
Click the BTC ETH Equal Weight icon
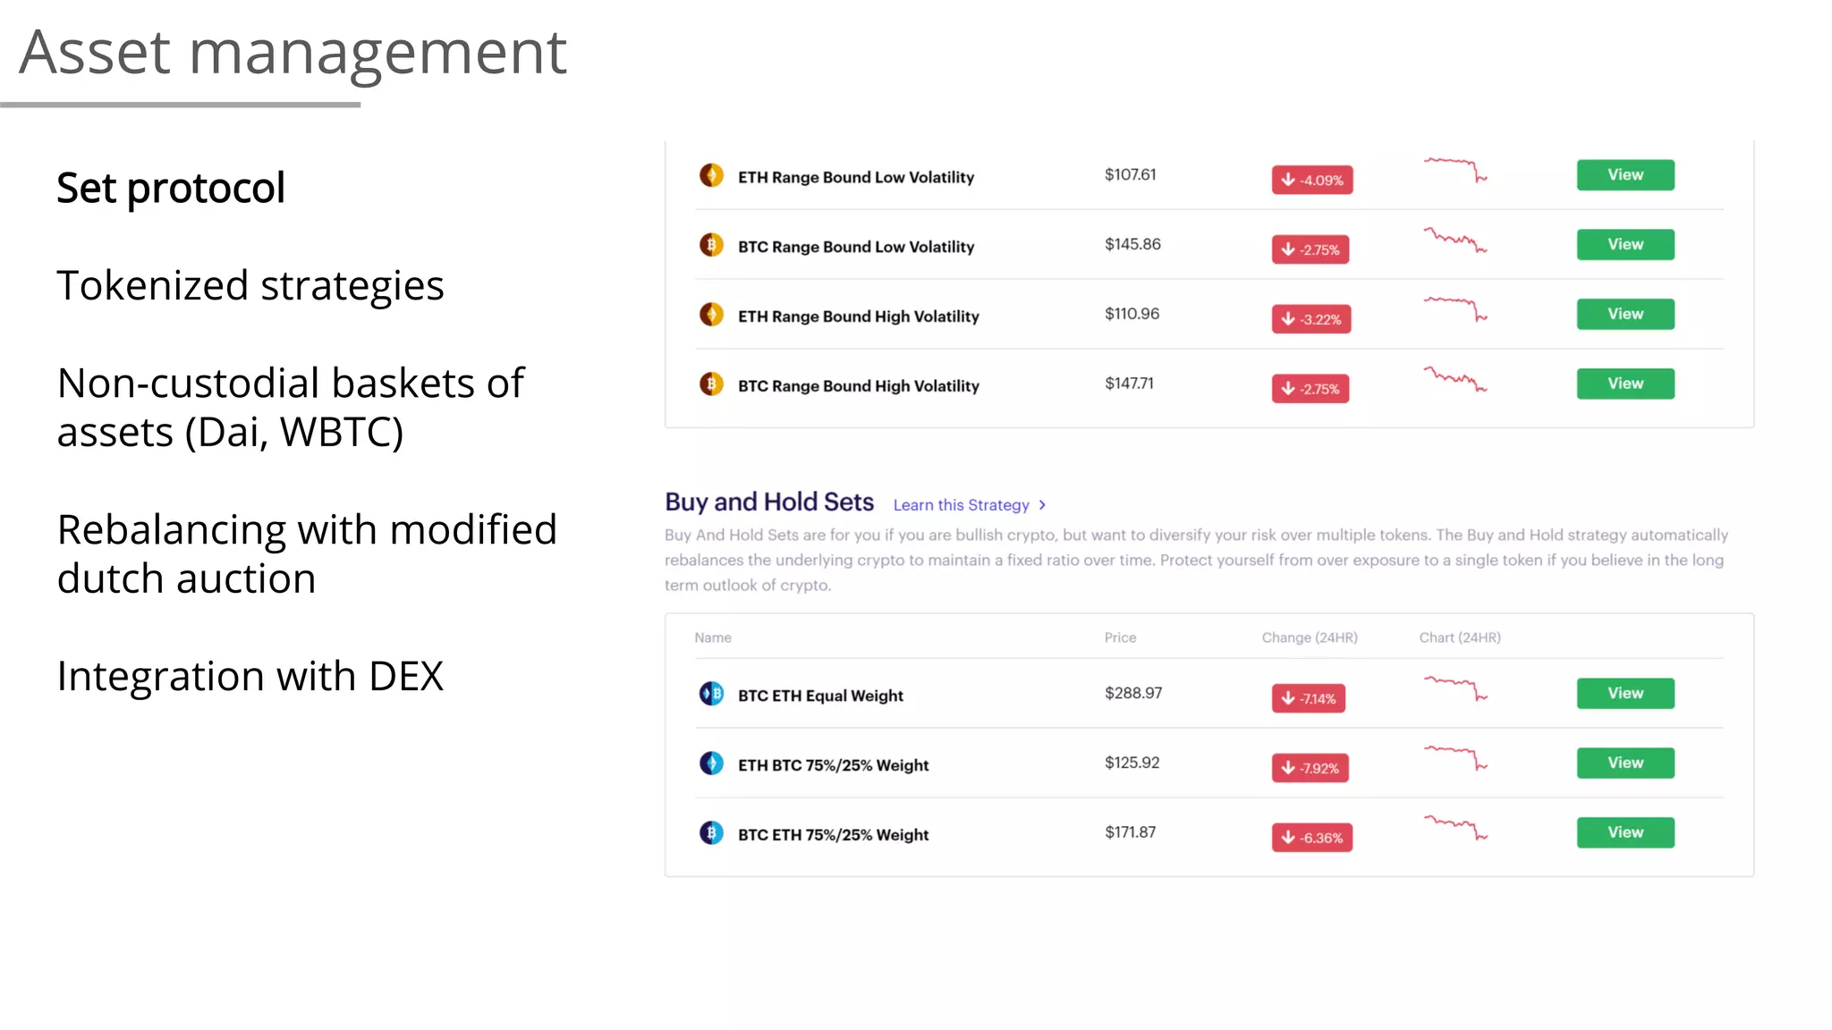click(711, 694)
